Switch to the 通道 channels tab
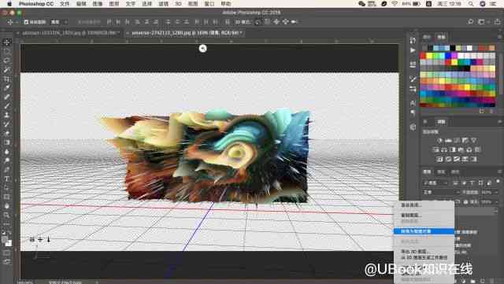The image size is (504, 284). click(441, 172)
